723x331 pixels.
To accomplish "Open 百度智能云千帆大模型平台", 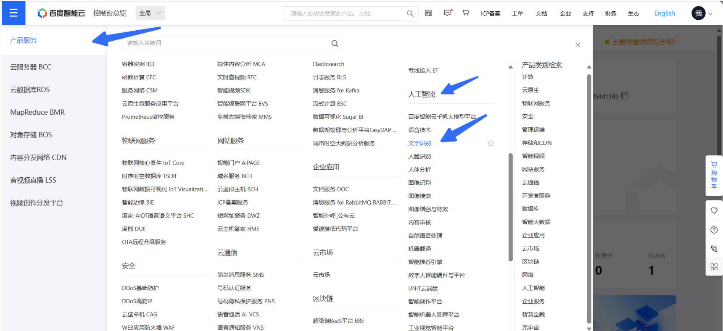I will pos(442,117).
